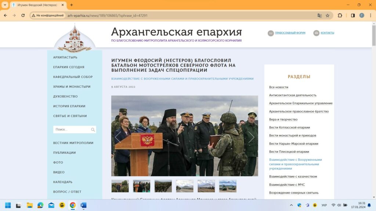This screenshot has height=211, width=376.
Task: Open the История епархии menu item
Action: (x=69, y=106)
